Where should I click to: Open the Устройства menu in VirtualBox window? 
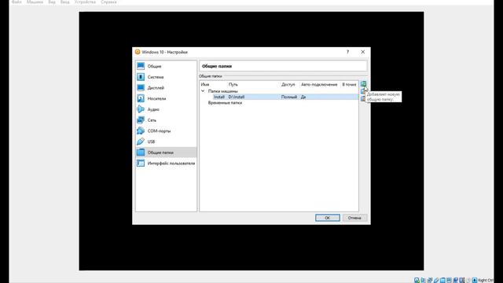85,2
